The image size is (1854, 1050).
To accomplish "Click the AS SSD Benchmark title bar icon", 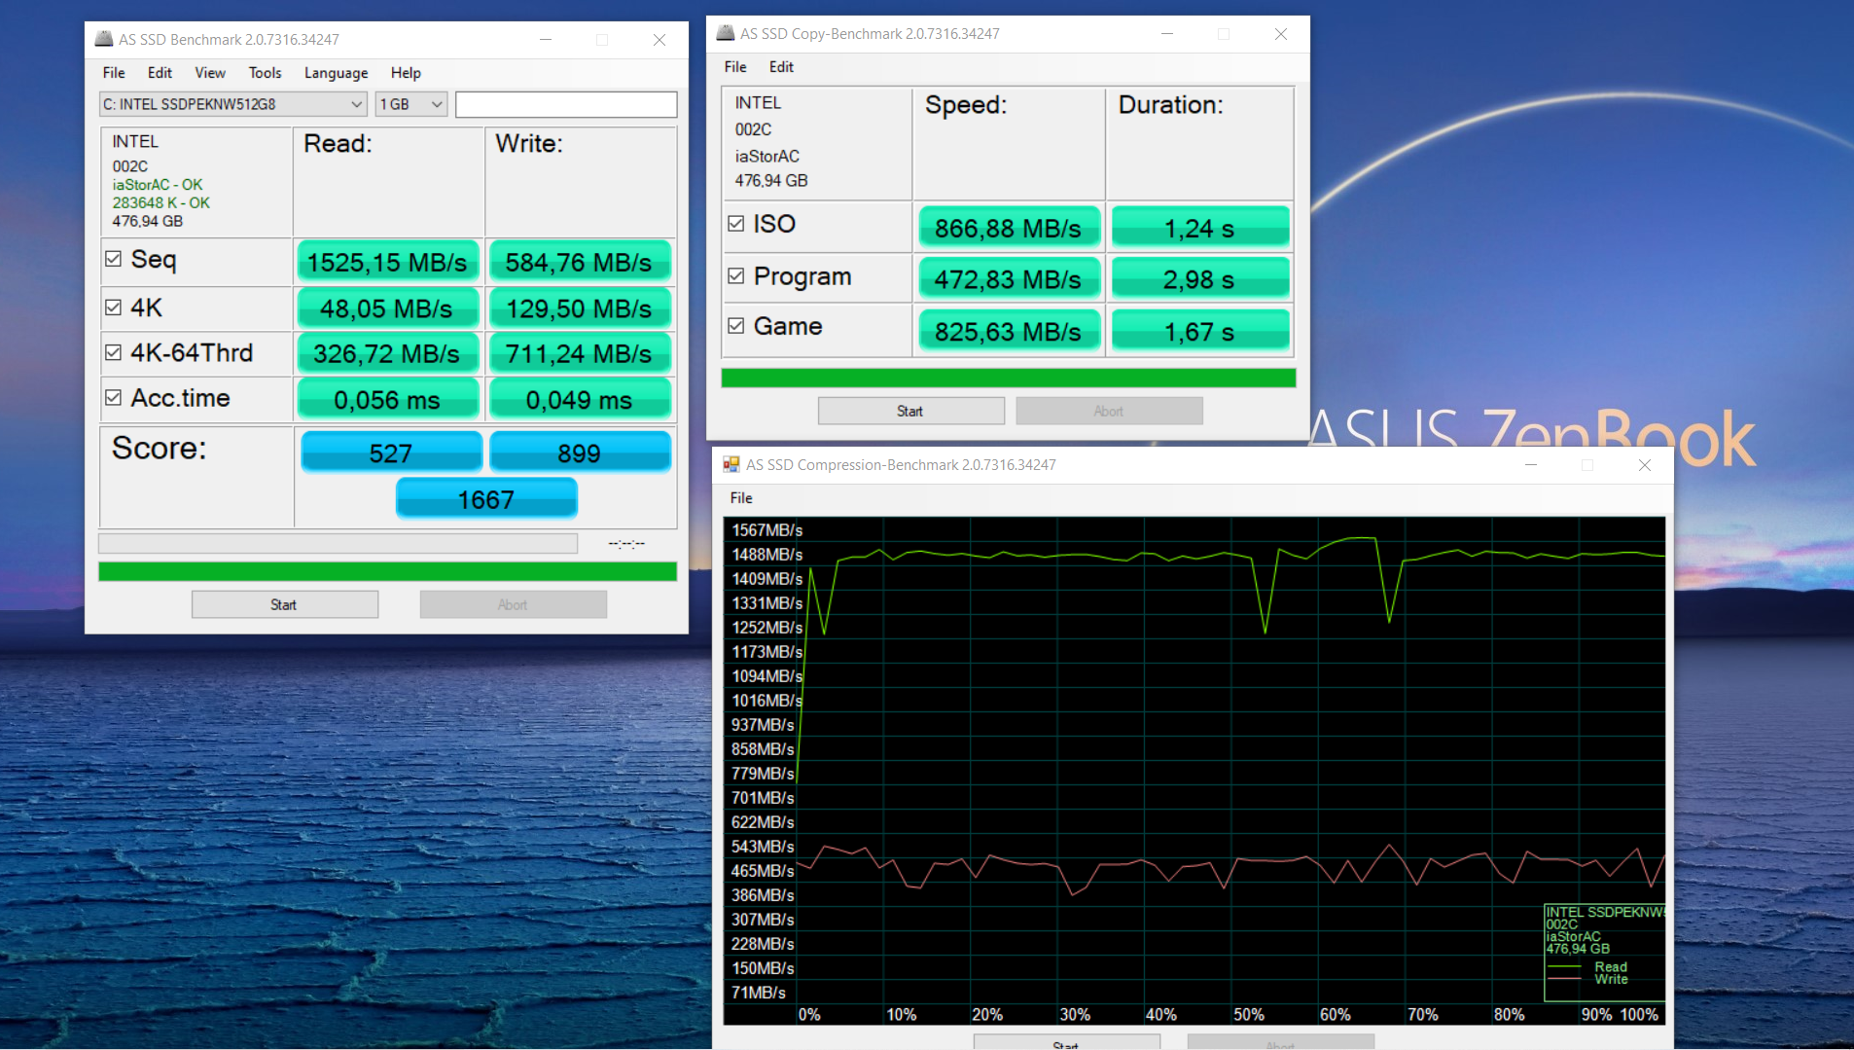I will 104,39.
